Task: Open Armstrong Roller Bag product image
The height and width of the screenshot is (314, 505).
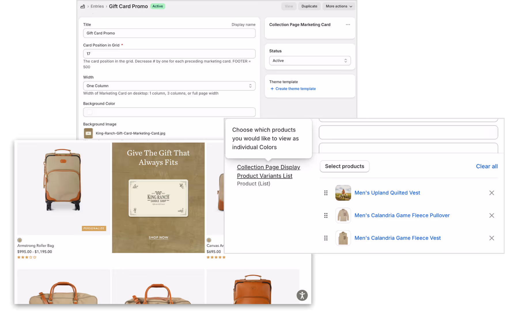Action: coord(63,189)
